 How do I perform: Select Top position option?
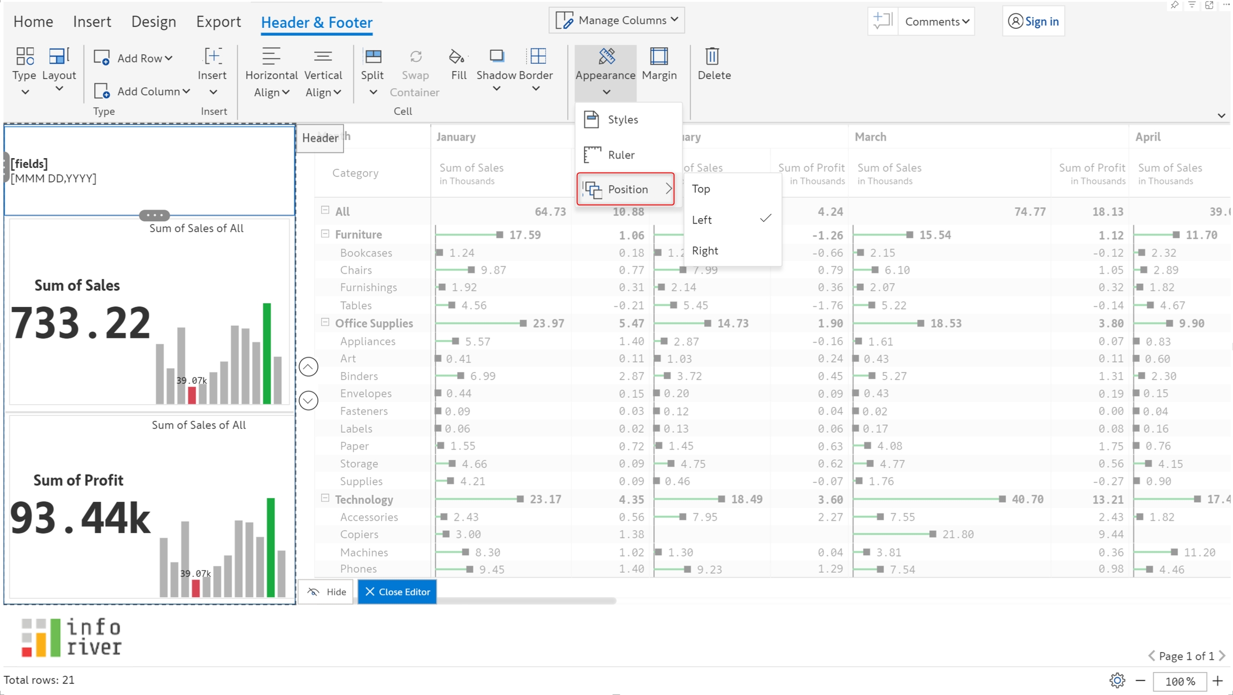pyautogui.click(x=701, y=189)
